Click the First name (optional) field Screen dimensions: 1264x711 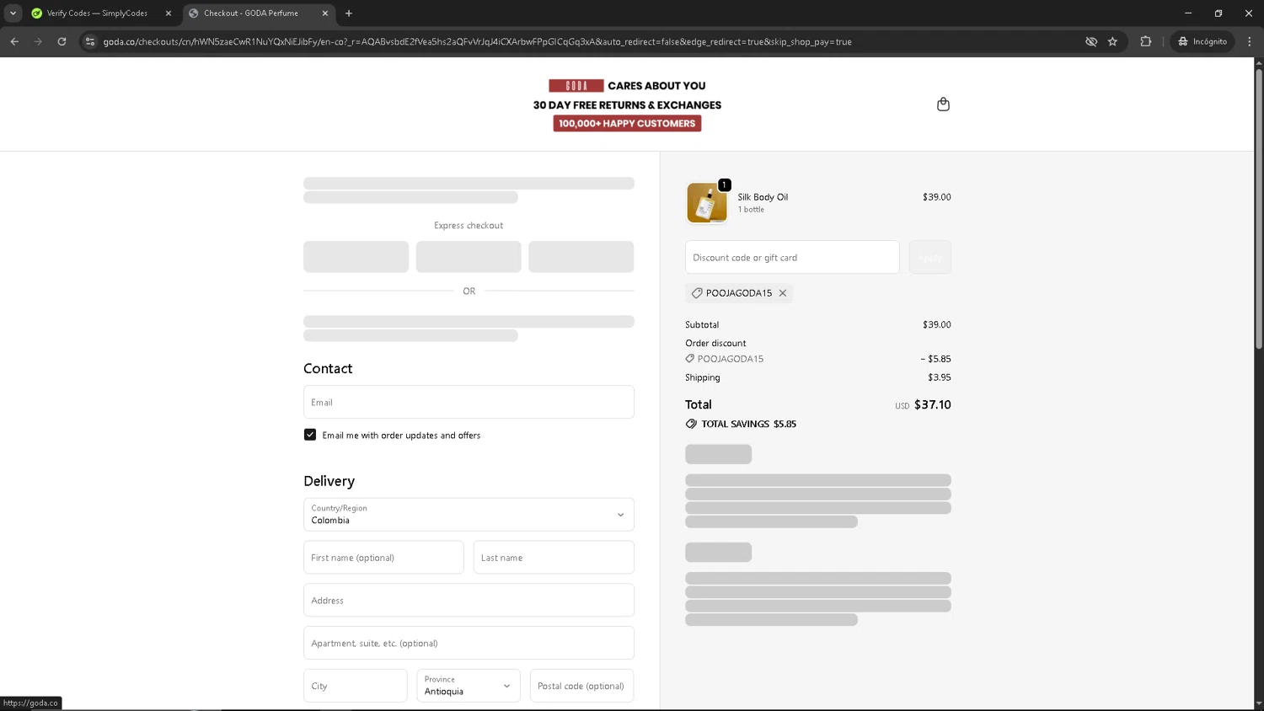(x=383, y=558)
